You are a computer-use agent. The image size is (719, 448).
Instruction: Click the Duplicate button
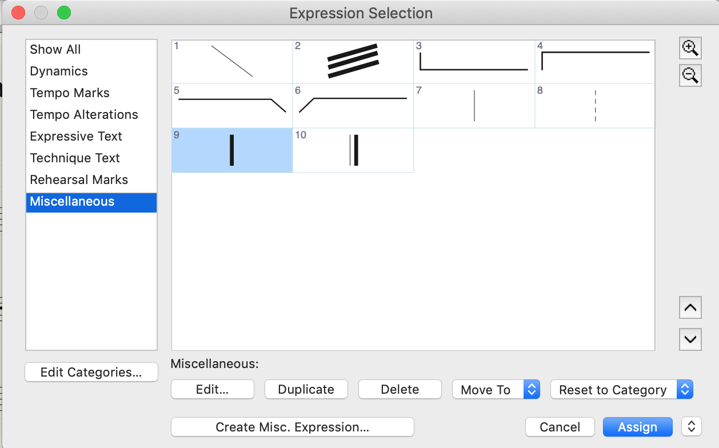(306, 390)
